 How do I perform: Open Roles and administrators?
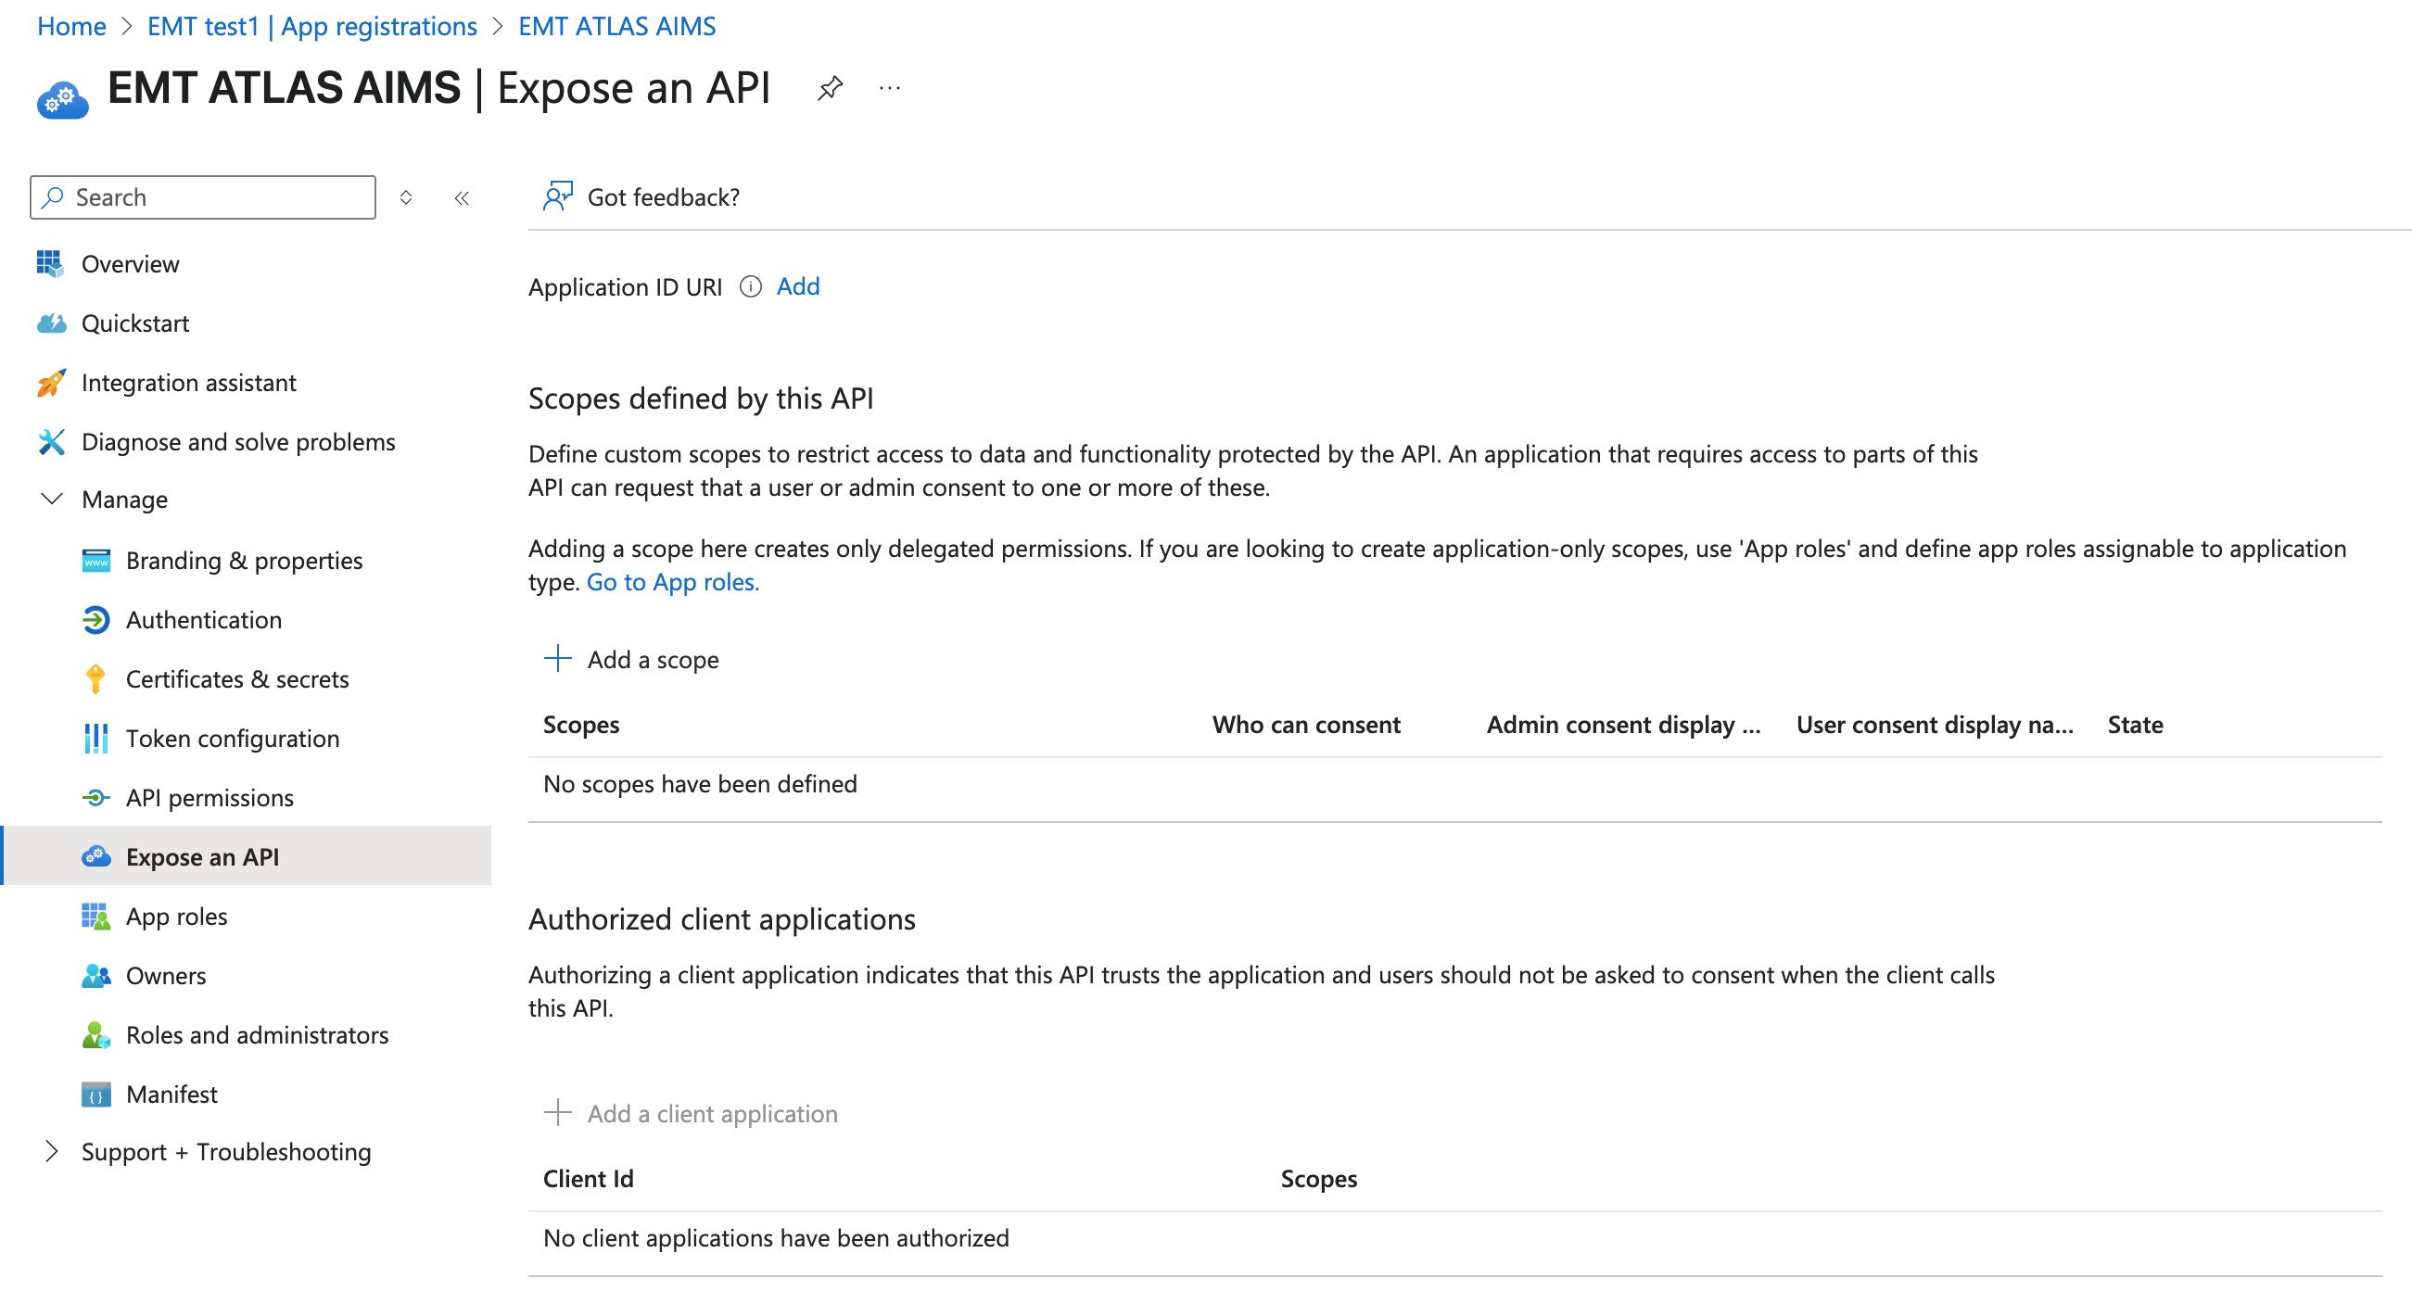point(257,1035)
